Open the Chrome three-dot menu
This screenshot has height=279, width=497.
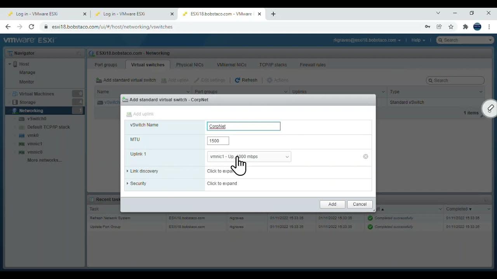pos(489,27)
